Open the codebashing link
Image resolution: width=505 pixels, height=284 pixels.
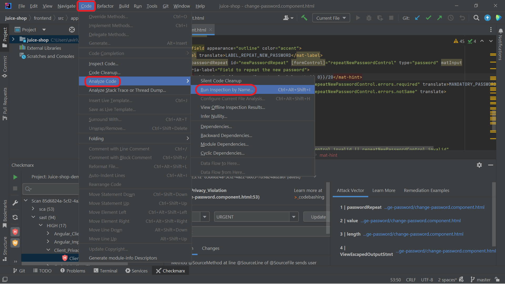(x=309, y=197)
